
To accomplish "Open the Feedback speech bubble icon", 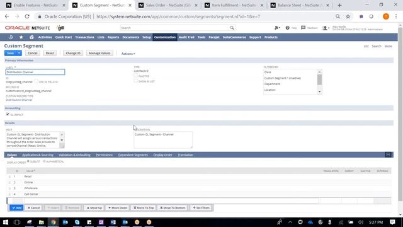I will point(304,28).
